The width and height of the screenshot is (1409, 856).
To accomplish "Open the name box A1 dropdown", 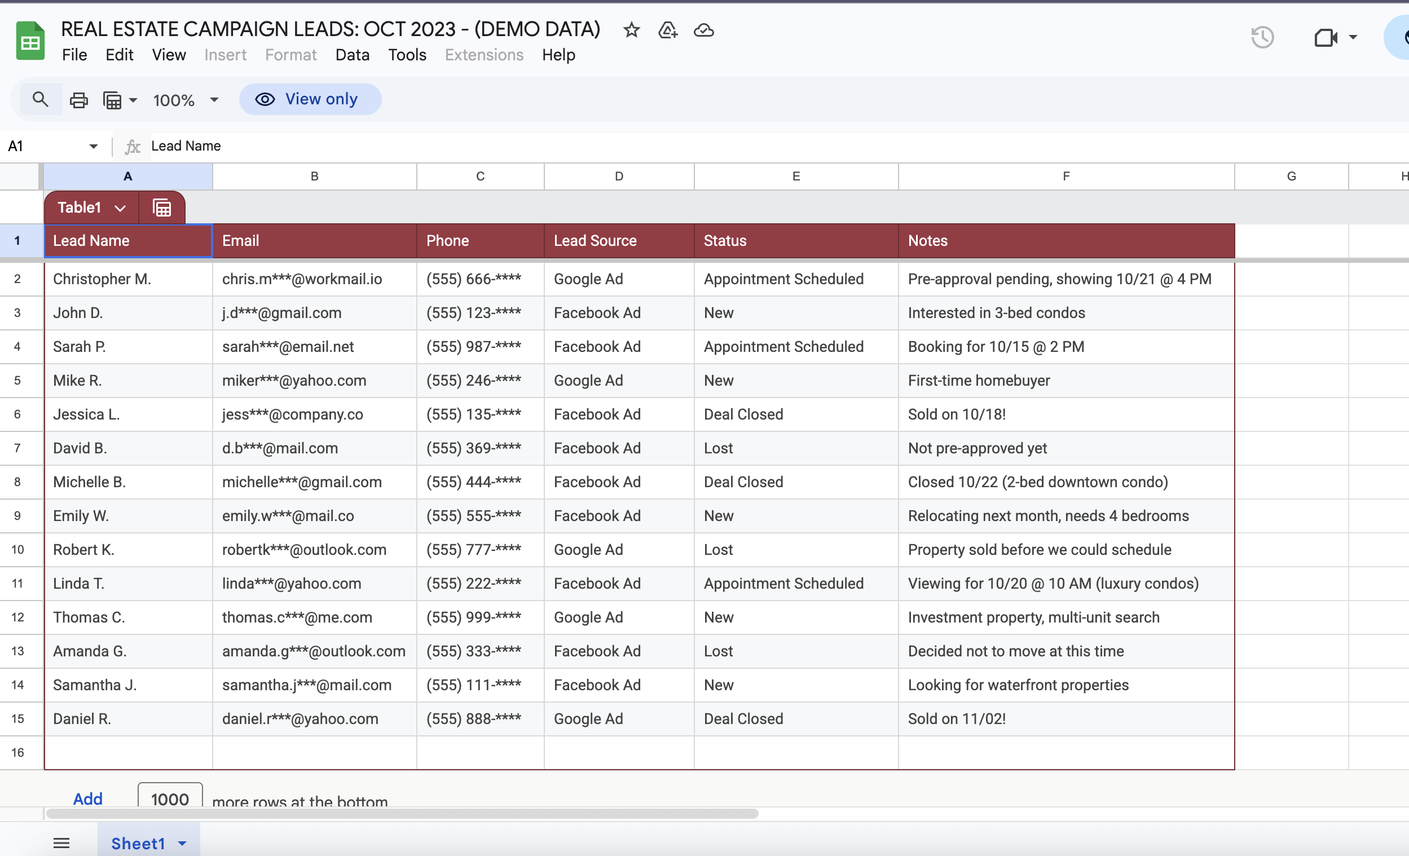I will coord(94,147).
